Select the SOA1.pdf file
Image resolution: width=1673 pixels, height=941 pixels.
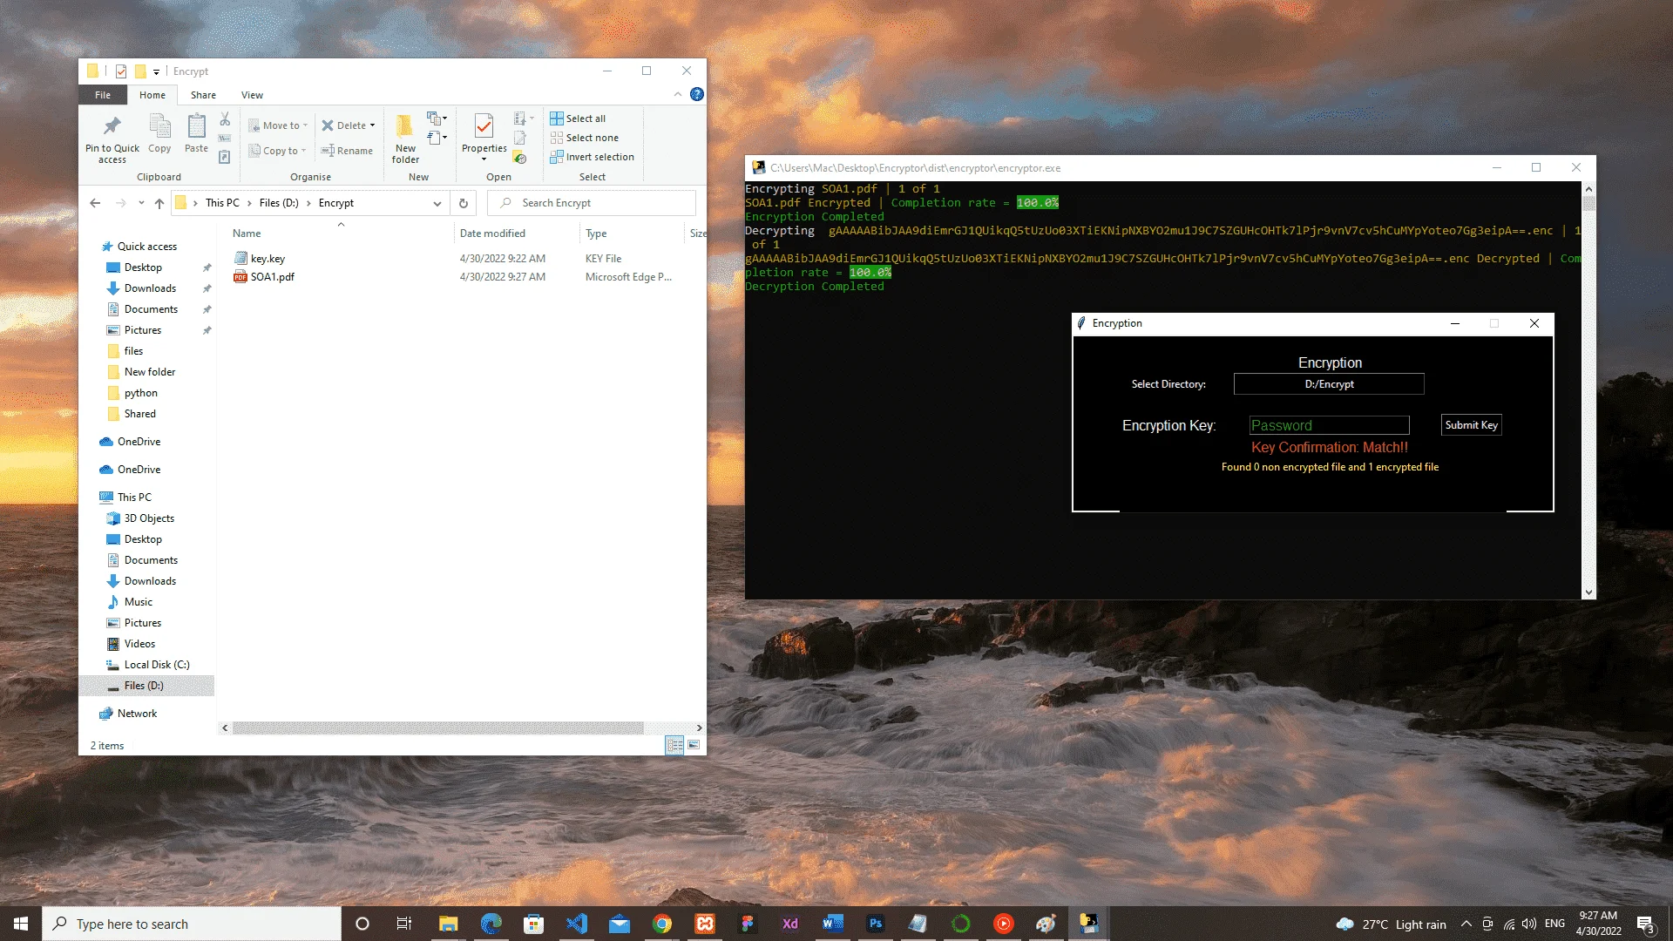click(x=273, y=277)
